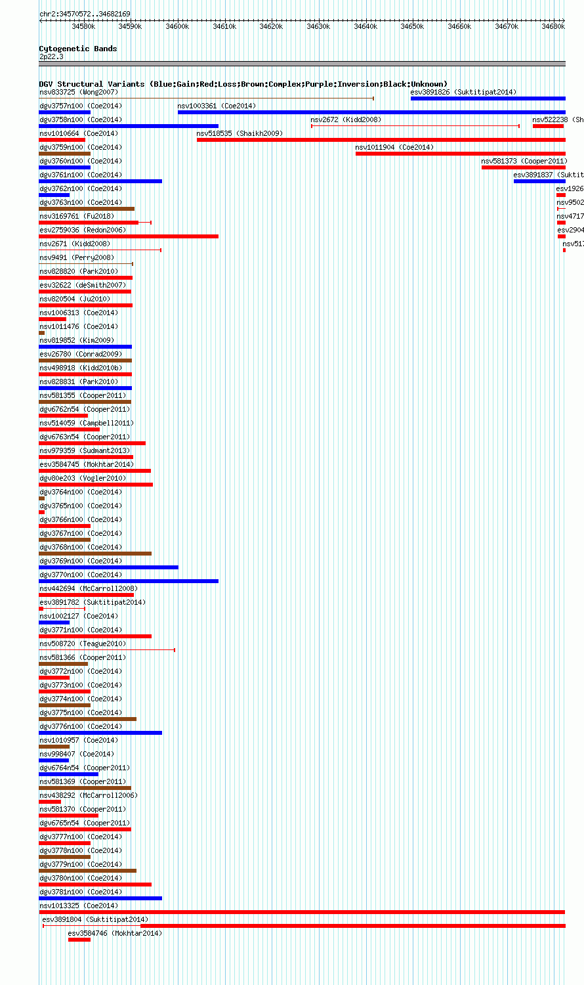Click the chr2:34570572..34682169 region text
The image size is (584, 985).
[85, 14]
